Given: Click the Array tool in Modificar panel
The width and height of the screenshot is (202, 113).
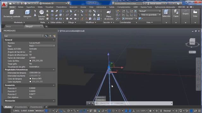Looking at the screenshot, I should coord(98,19).
